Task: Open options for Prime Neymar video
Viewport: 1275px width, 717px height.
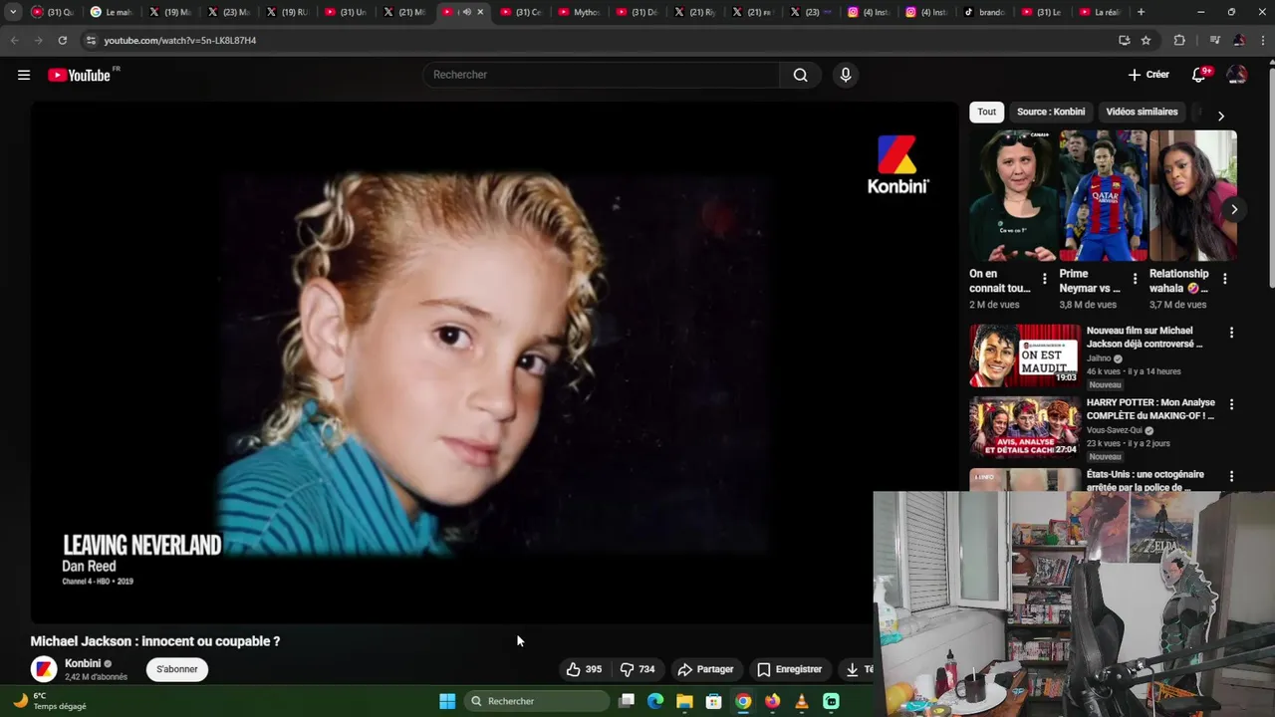Action: pos(1135,279)
